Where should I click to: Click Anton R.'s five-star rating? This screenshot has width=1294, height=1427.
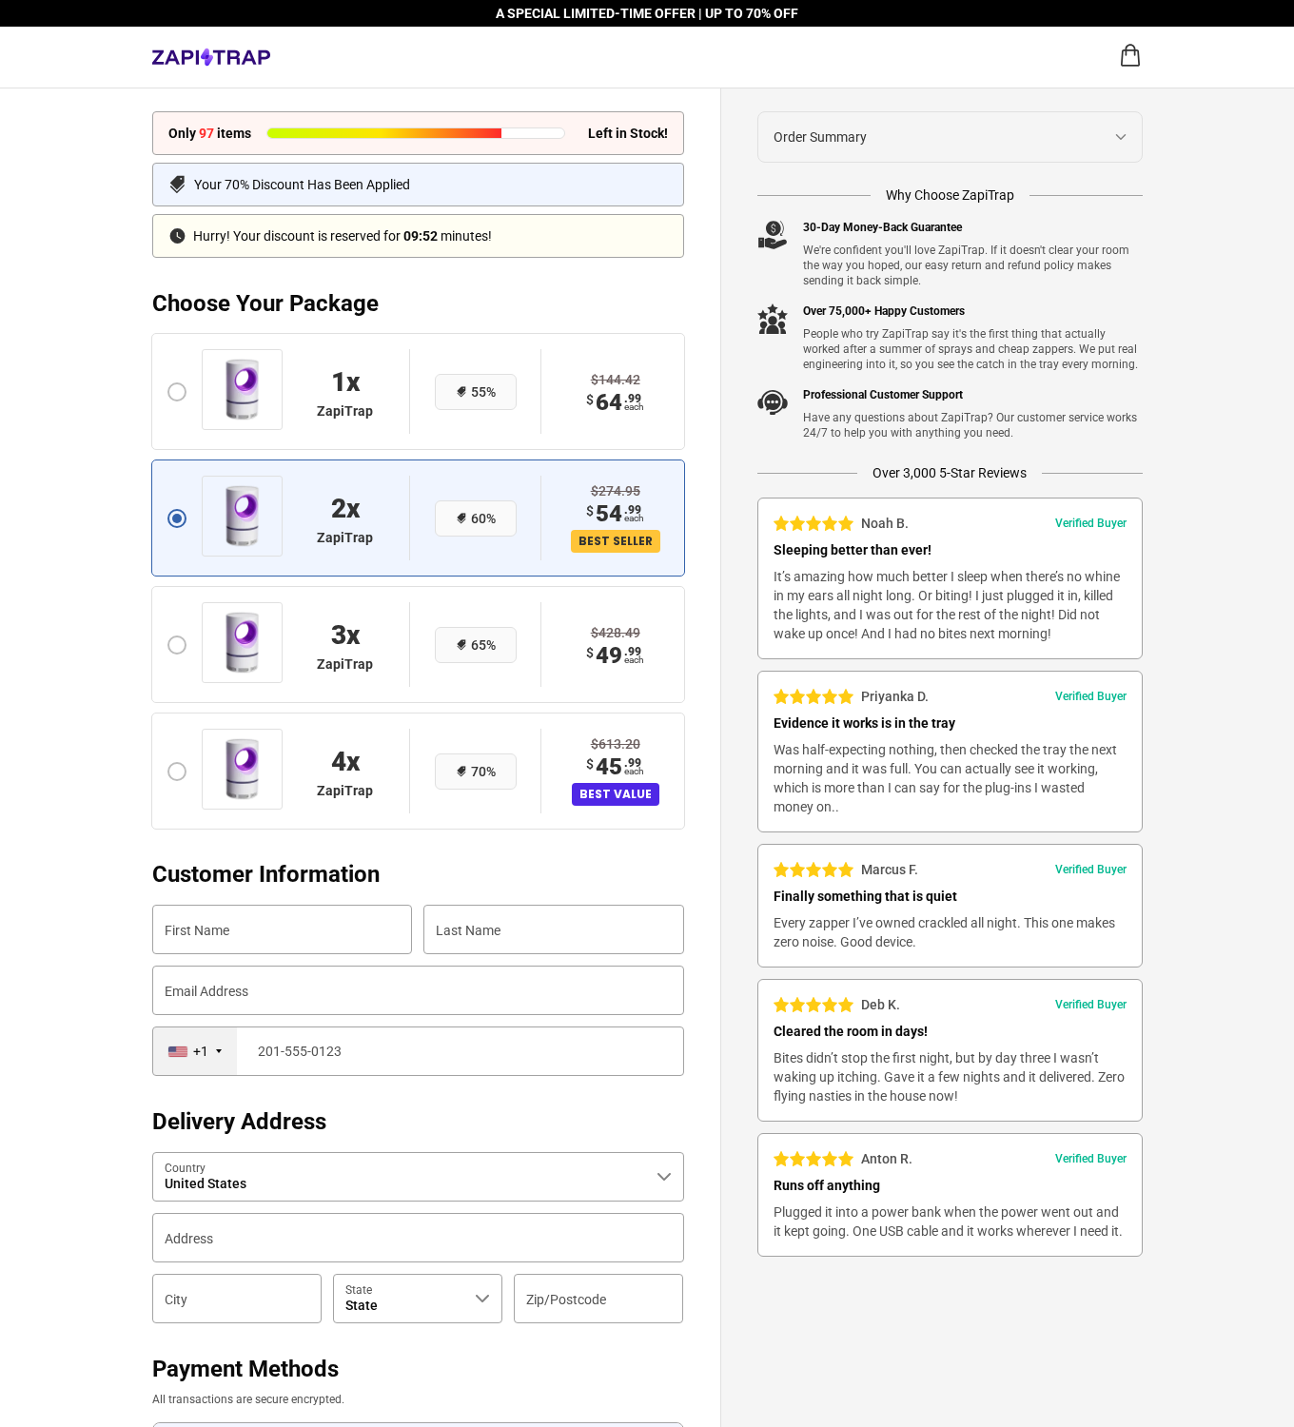[814, 1159]
